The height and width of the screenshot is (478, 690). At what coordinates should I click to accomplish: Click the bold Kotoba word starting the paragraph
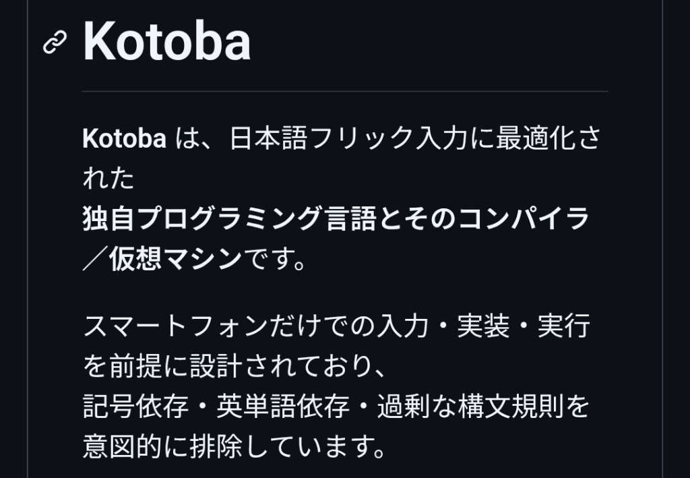pyautogui.click(x=124, y=139)
